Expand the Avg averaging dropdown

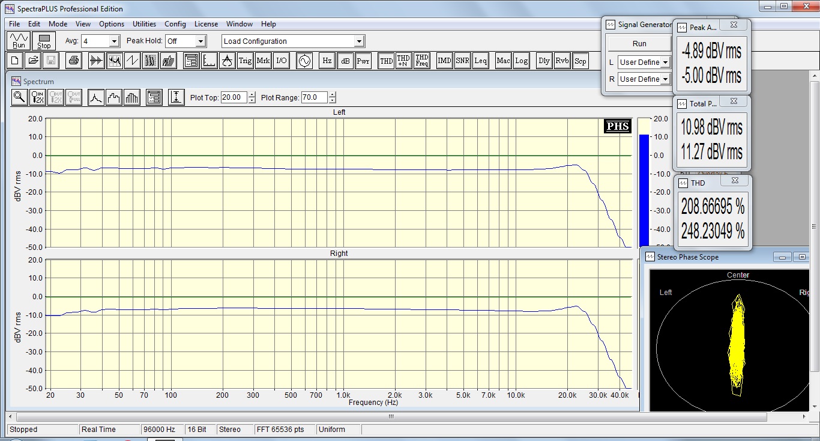(x=114, y=41)
